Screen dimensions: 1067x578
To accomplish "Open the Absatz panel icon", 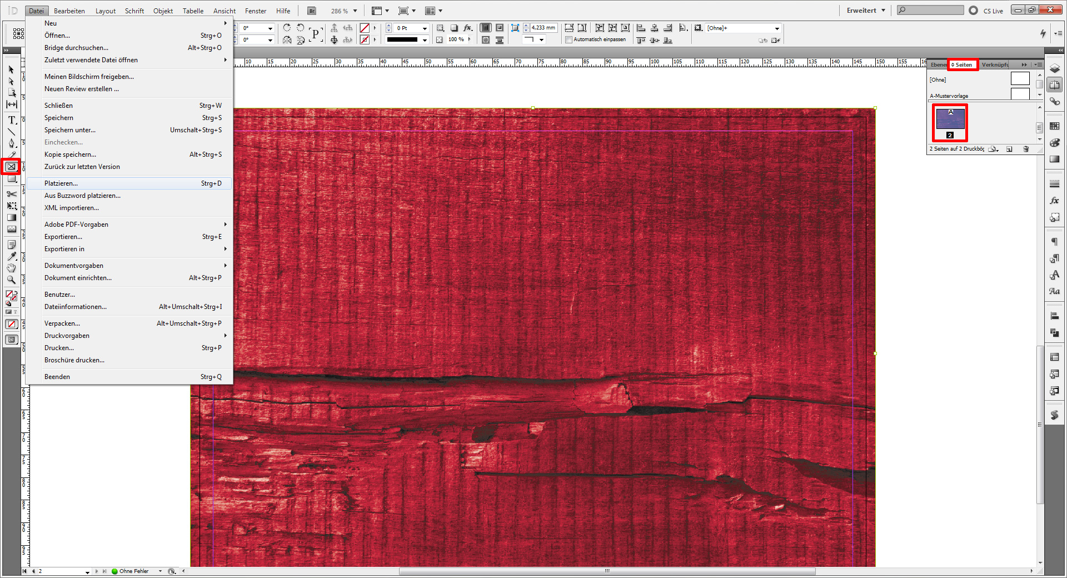I will tap(1054, 241).
